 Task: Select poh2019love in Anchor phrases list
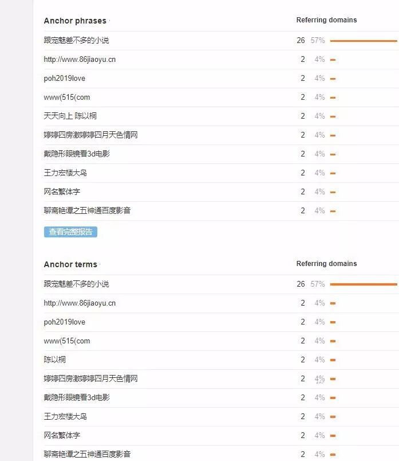click(x=64, y=78)
